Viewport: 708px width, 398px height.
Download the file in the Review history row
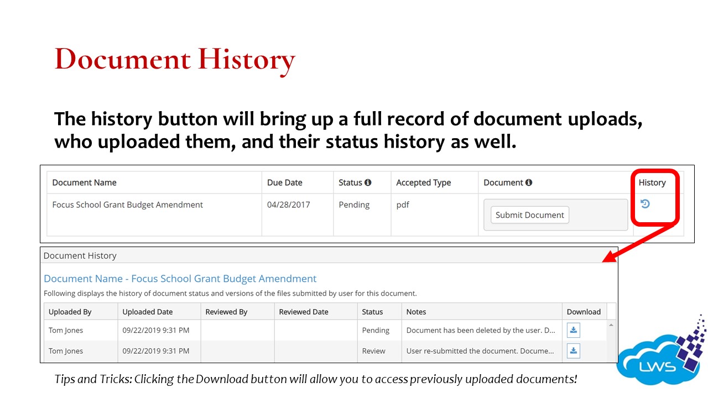[x=574, y=351]
